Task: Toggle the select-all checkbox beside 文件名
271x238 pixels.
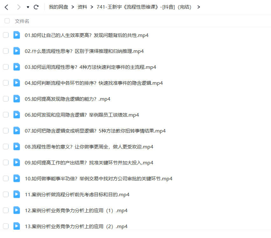Action: tap(7, 21)
